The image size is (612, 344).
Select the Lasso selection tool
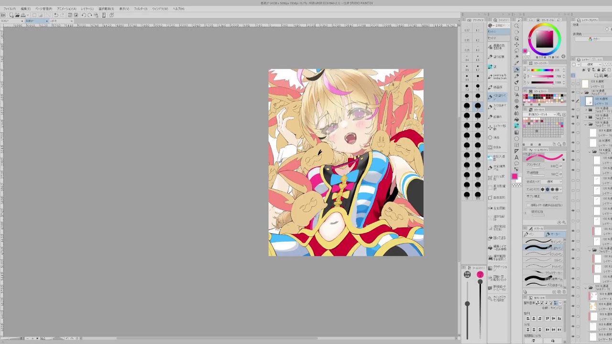coord(516,51)
